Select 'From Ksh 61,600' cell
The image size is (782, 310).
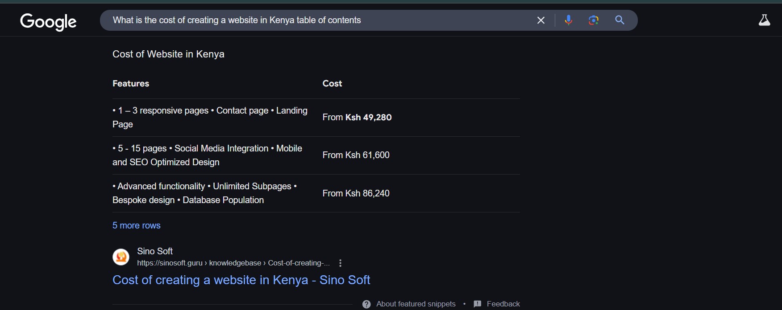[x=356, y=155]
